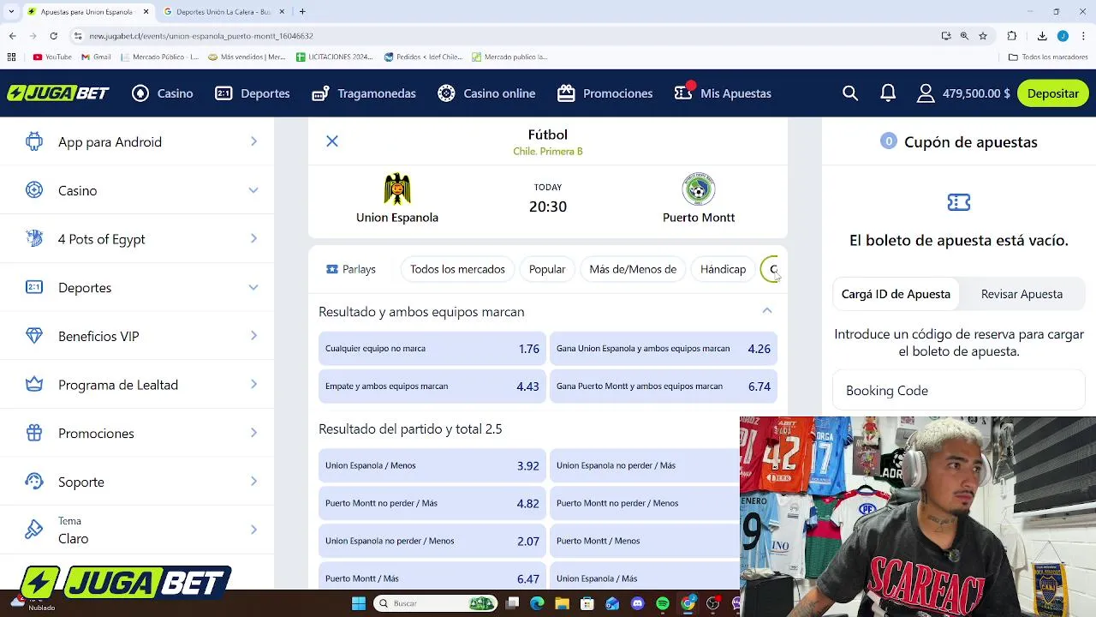Select the Hándicap tab
The image size is (1096, 617).
723,269
